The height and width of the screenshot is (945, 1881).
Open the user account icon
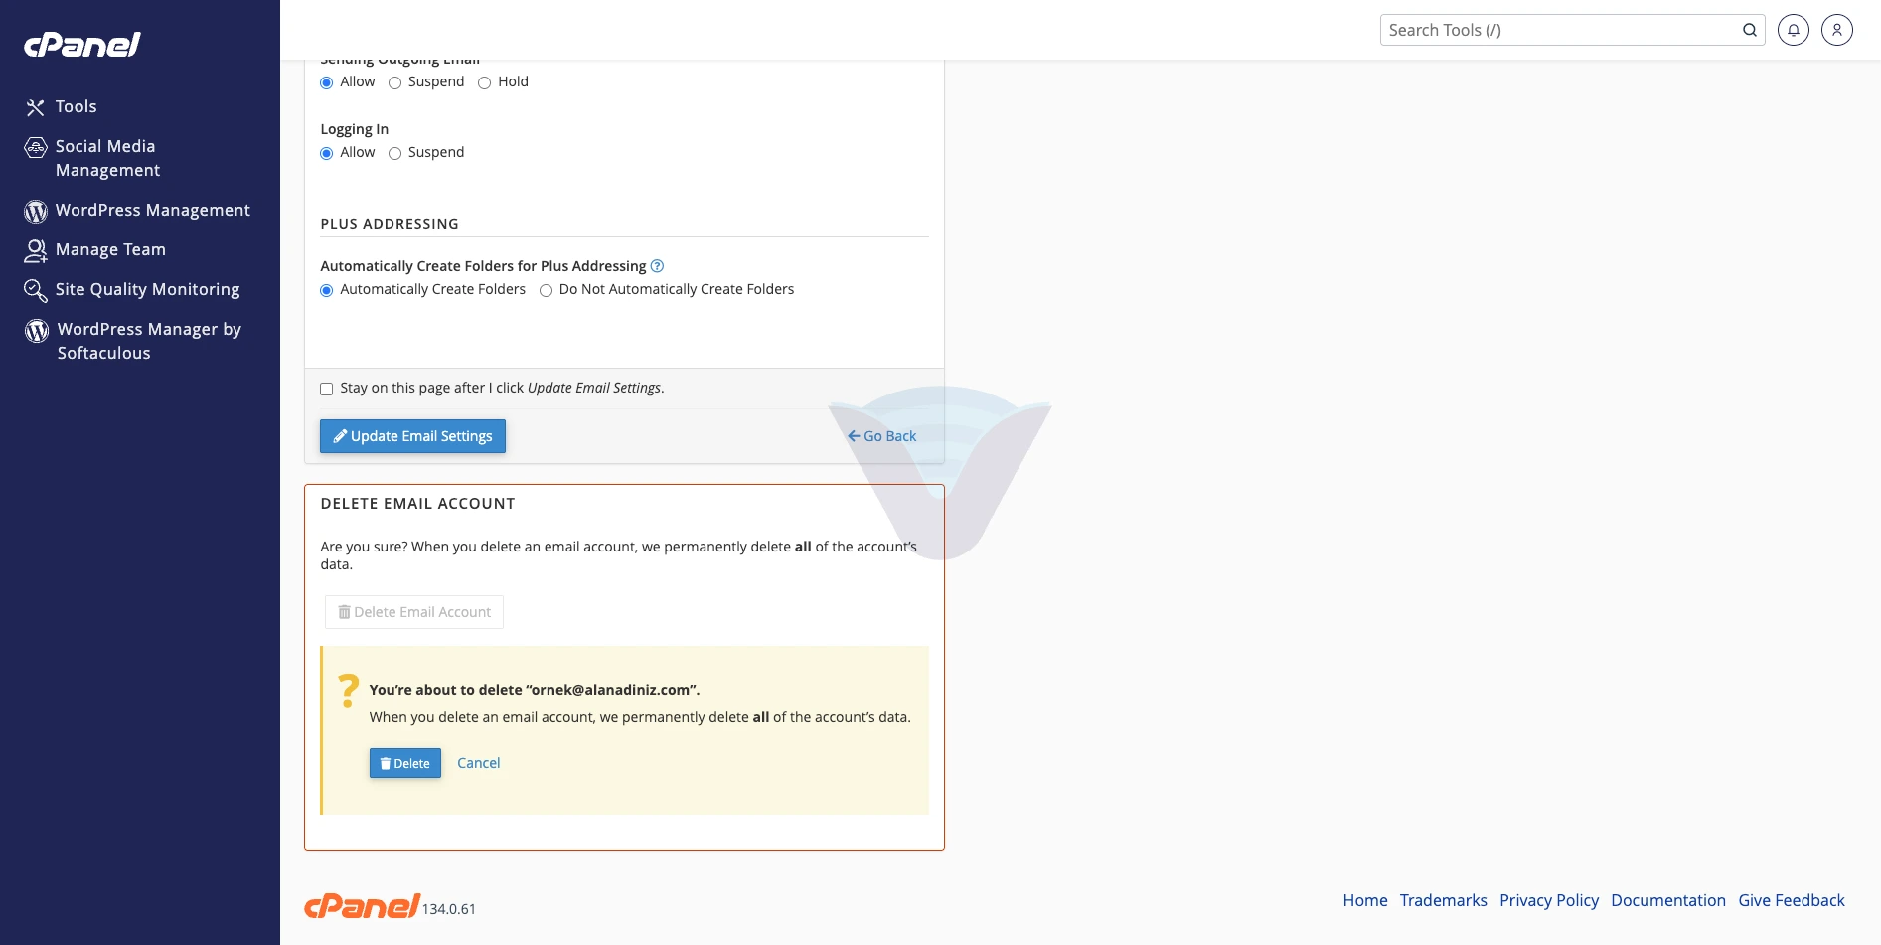[1837, 30]
